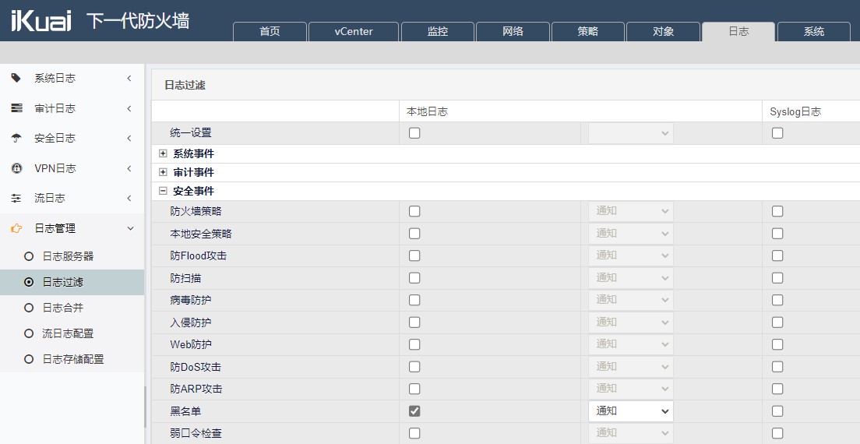Expand the 审计事件 group with plus icon
The width and height of the screenshot is (860, 444).
point(163,172)
